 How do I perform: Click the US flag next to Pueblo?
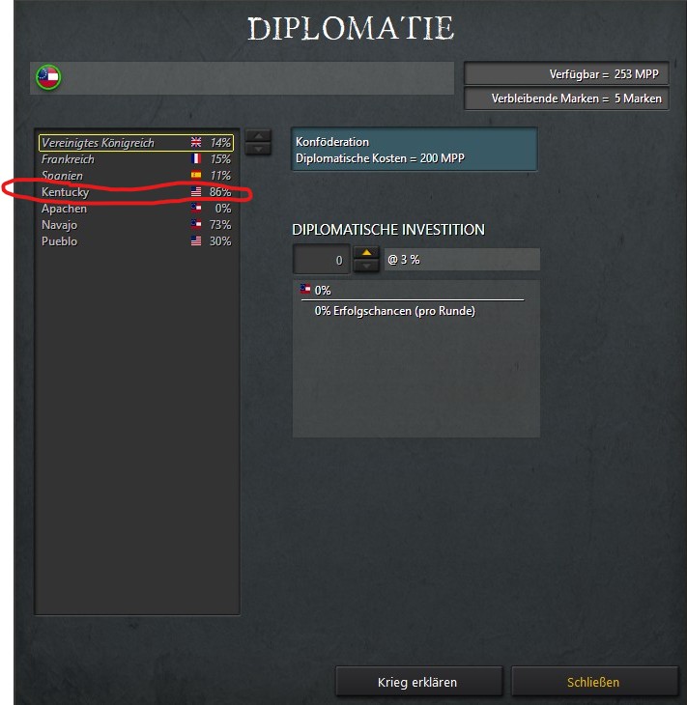click(196, 241)
